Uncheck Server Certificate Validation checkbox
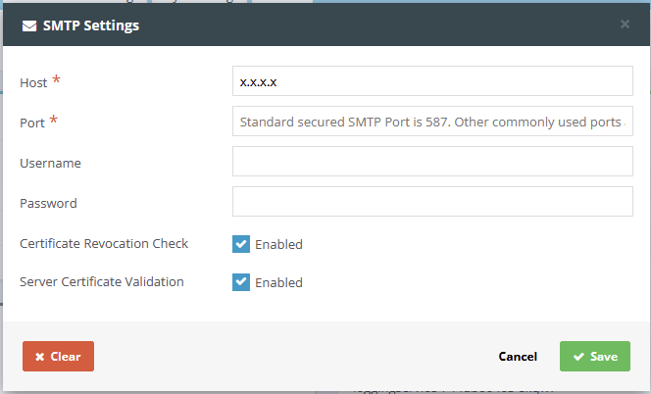The width and height of the screenshot is (651, 394). pyautogui.click(x=241, y=282)
